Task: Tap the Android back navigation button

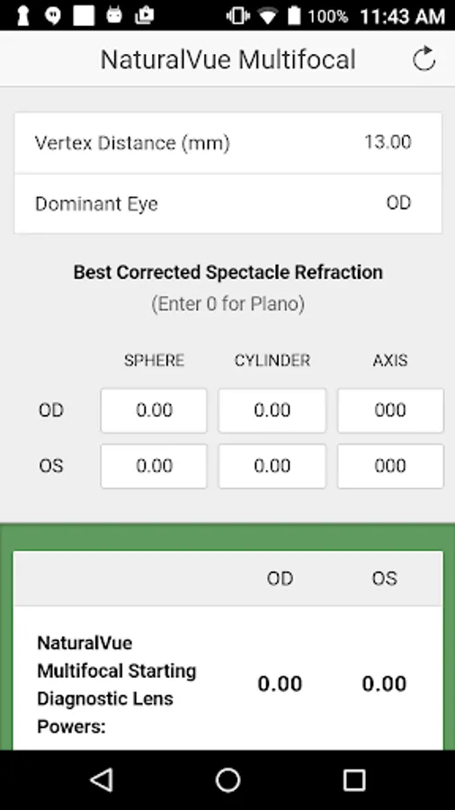Action: (x=102, y=779)
